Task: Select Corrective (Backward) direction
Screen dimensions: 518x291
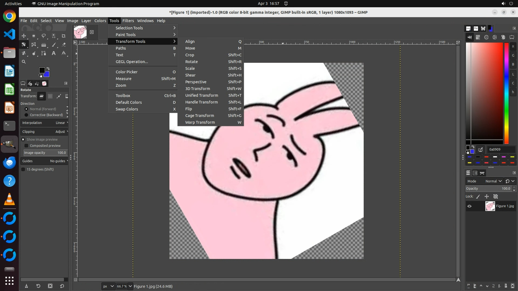Action: [x=26, y=115]
